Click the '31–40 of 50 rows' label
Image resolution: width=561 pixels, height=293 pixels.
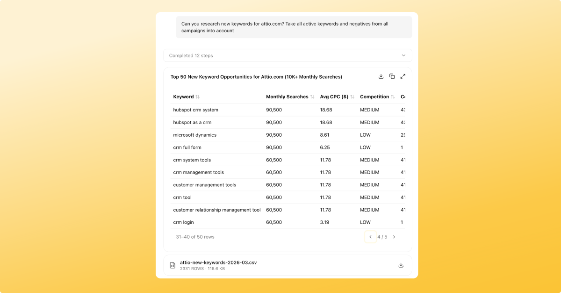[195, 237]
